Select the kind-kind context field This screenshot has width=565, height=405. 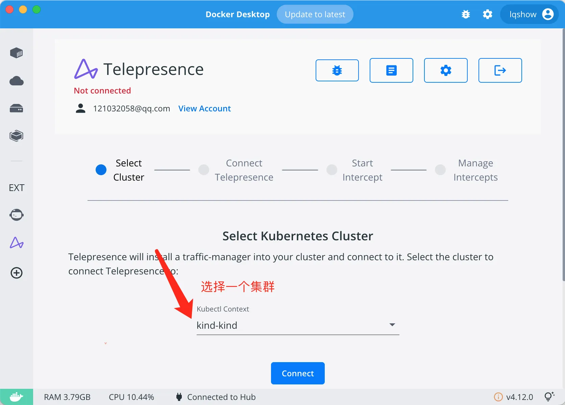298,325
